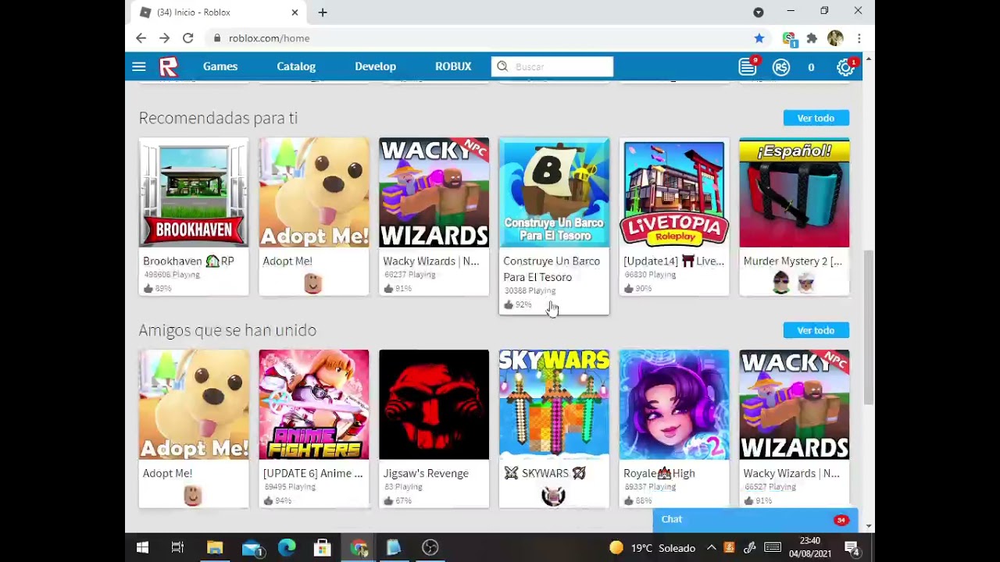Screen dimensions: 1000x562
Task: Open the Anime Fighters game card
Action: point(313,429)
